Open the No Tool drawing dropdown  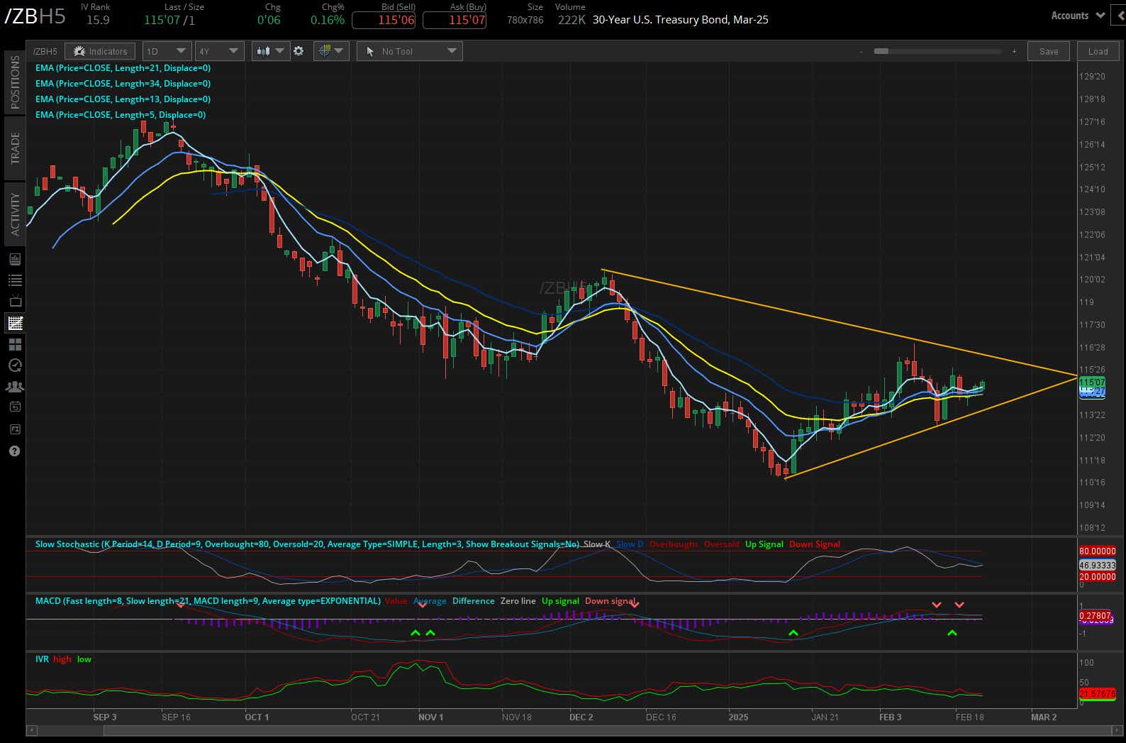[410, 51]
